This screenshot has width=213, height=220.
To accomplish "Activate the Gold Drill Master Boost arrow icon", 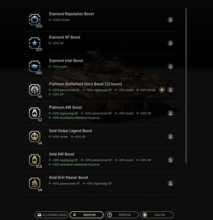I will [x=170, y=183].
